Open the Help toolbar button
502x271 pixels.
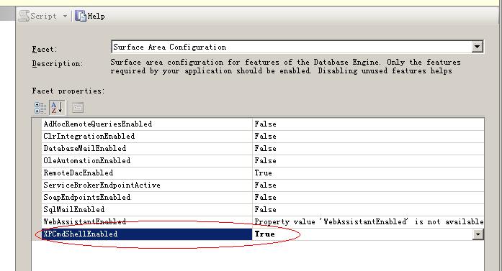[90, 16]
